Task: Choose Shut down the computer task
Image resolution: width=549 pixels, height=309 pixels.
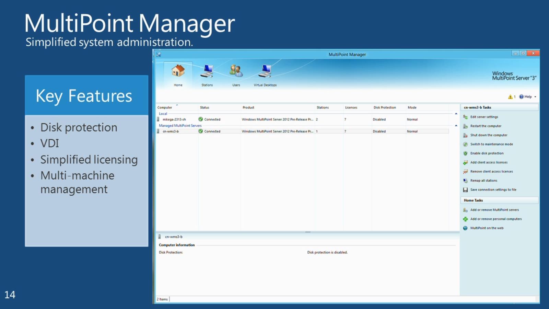Action: tap(489, 135)
